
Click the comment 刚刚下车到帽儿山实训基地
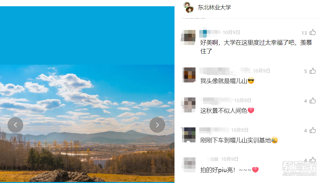(x=239, y=140)
